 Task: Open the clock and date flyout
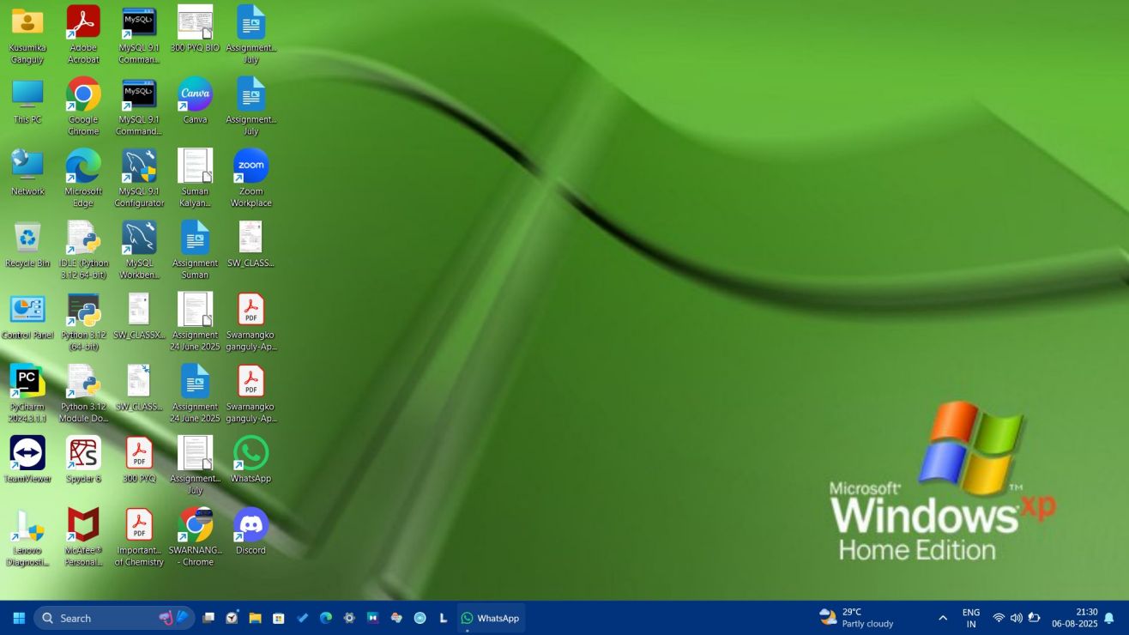pyautogui.click(x=1074, y=618)
